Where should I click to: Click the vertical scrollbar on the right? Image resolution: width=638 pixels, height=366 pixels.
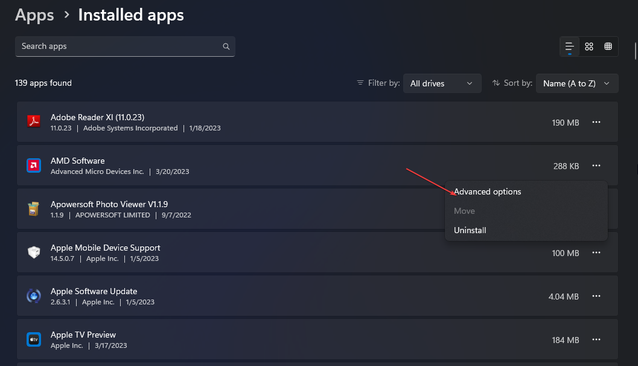pyautogui.click(x=635, y=51)
